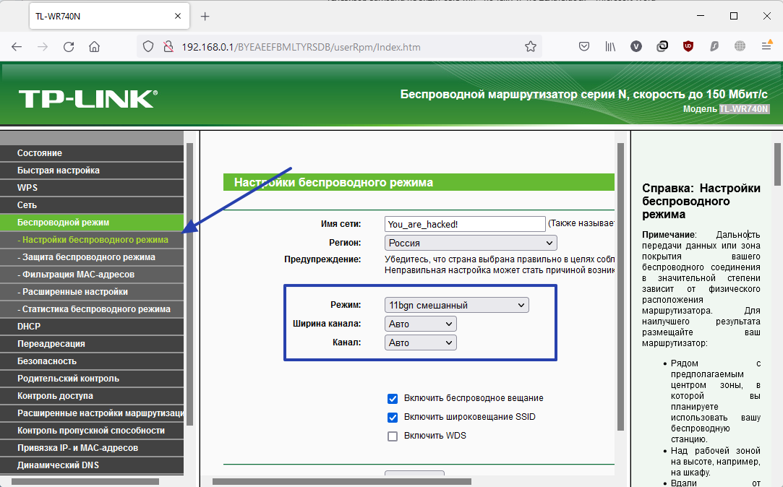Toggle Включить широковещание SSID checkbox
The width and height of the screenshot is (783, 487).
click(393, 418)
